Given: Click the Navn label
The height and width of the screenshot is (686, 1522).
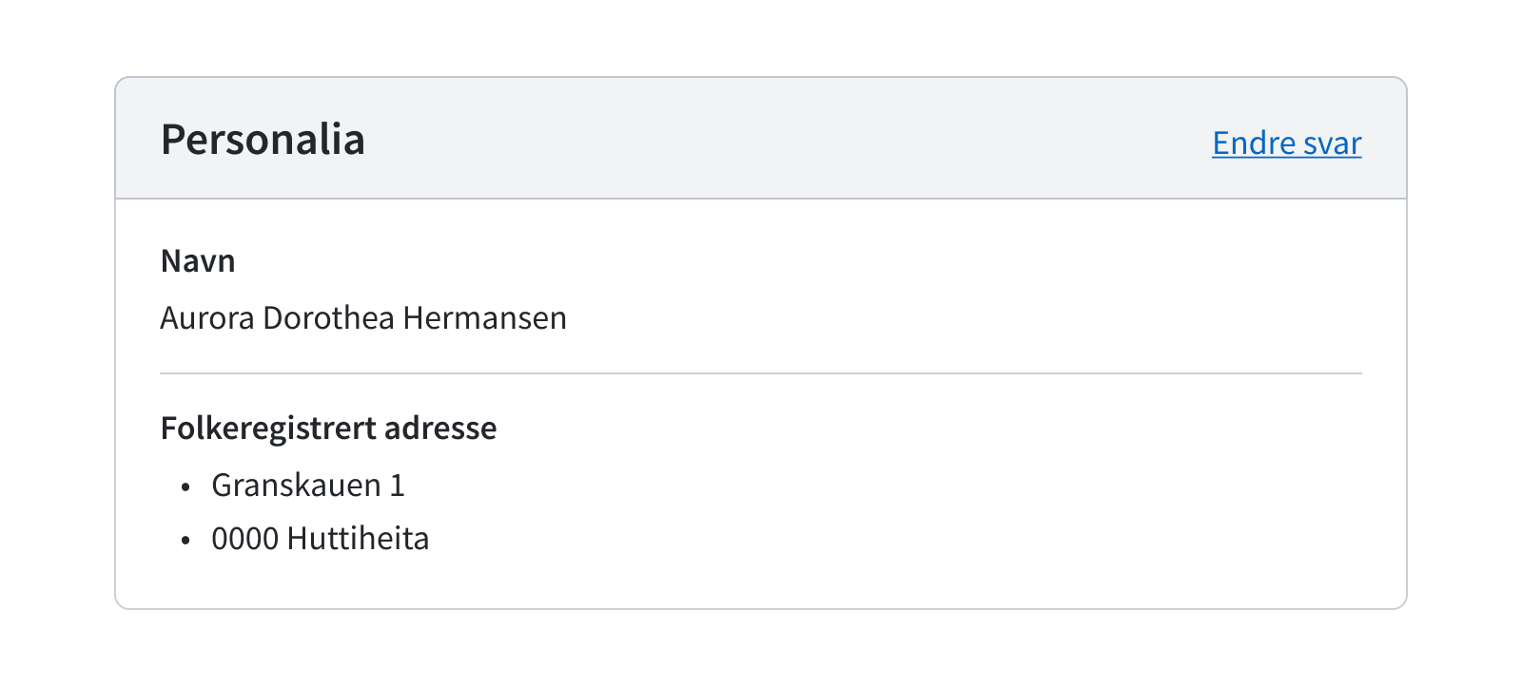Looking at the screenshot, I should pyautogui.click(x=198, y=261).
